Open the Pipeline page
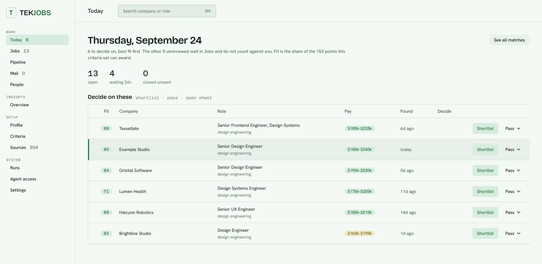542x264 pixels. [x=37, y=62]
